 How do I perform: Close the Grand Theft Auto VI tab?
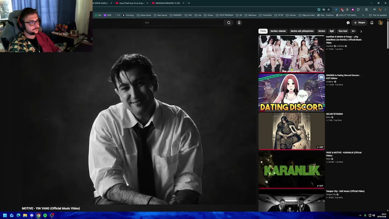[147, 3]
